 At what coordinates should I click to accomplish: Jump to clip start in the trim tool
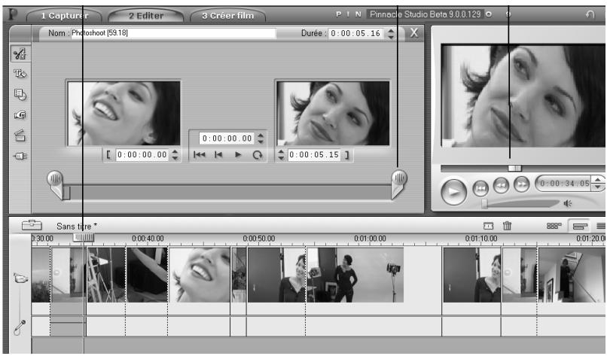pos(200,155)
